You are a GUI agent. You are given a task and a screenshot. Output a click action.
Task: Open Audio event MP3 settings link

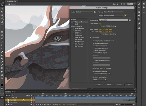tap(106, 32)
